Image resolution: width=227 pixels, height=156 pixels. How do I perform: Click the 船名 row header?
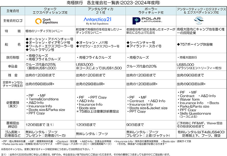pyautogui.click(x=12, y=44)
